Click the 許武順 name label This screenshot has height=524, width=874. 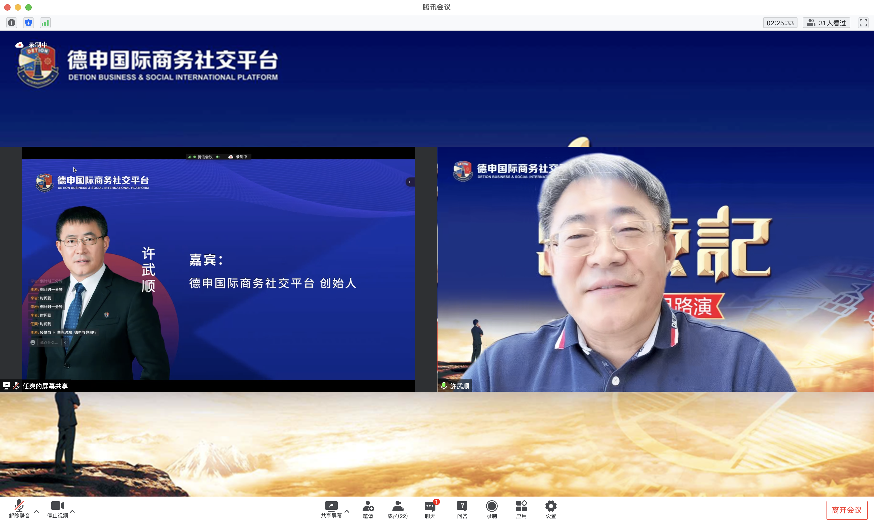click(459, 386)
